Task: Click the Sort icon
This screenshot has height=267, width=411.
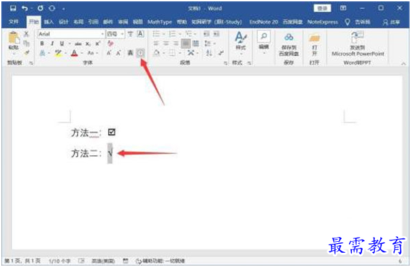Action: click(209, 53)
